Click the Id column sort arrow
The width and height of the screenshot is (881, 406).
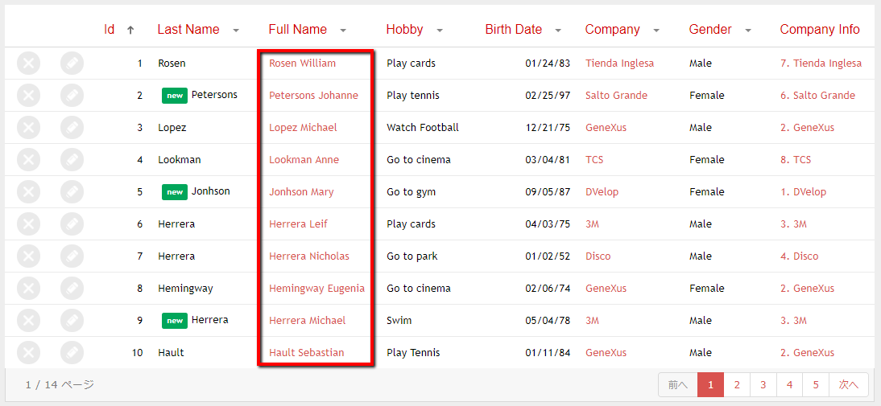[130, 30]
